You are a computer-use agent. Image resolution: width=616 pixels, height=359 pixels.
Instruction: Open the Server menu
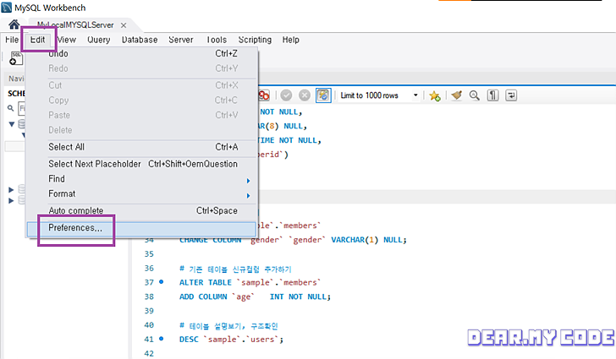181,40
